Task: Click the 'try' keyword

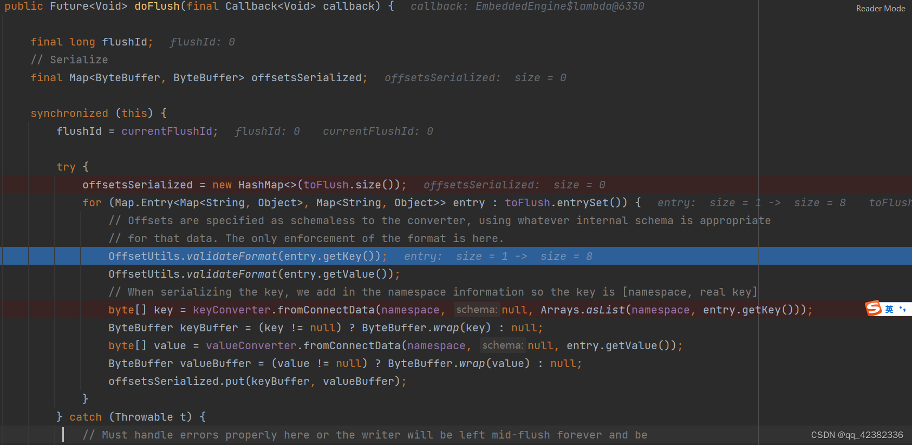Action: click(x=66, y=167)
